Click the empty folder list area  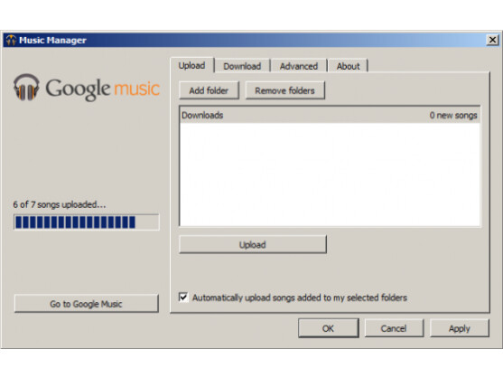[x=330, y=175]
